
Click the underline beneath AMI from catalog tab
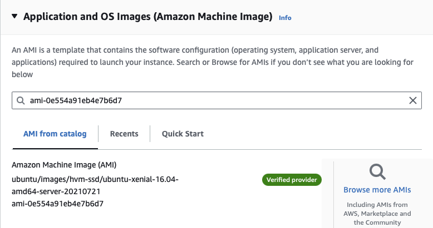(55, 148)
